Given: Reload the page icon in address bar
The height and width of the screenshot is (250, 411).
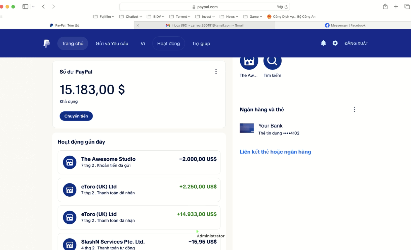Looking at the screenshot, I should pyautogui.click(x=286, y=7).
